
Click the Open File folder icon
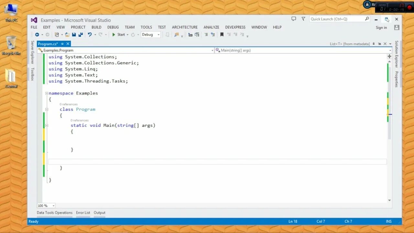click(x=67, y=35)
